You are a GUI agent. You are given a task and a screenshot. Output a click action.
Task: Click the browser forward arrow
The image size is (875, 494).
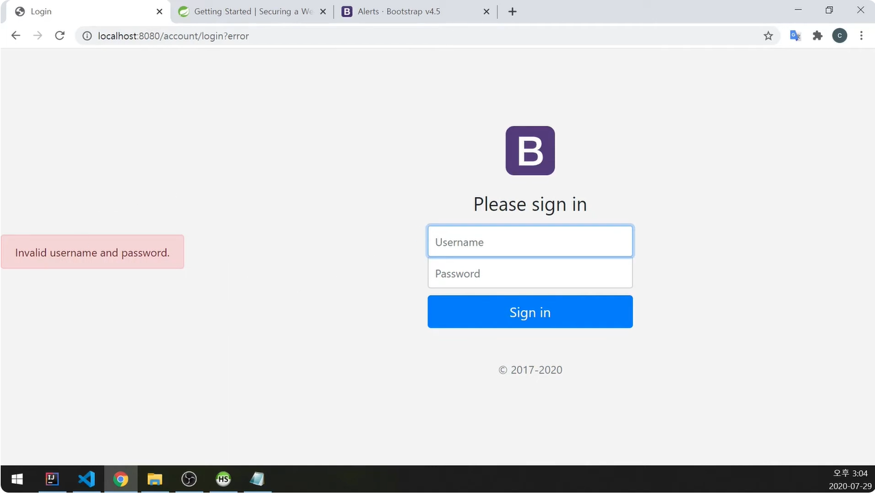[38, 36]
